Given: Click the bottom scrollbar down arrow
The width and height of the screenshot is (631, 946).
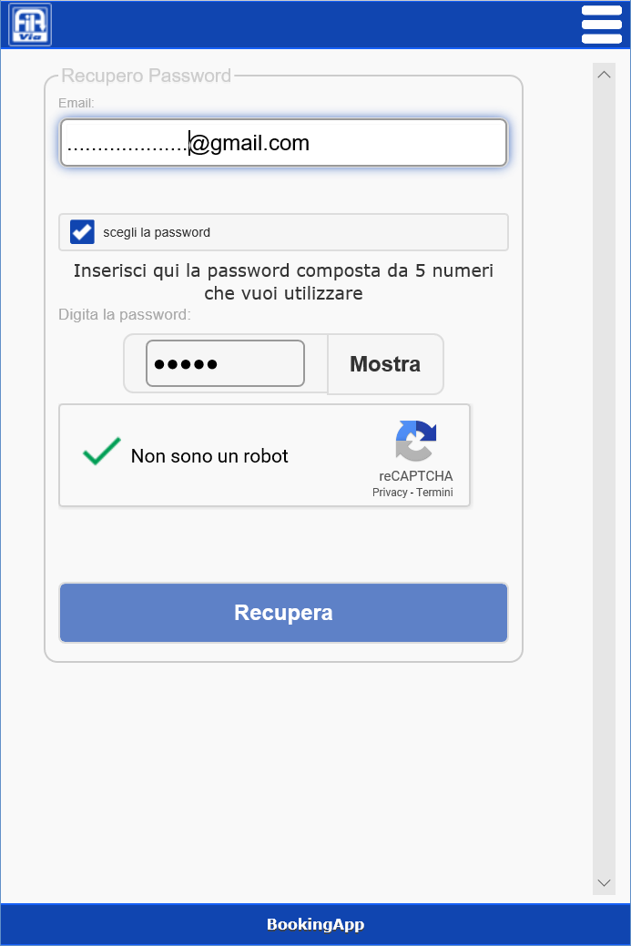Looking at the screenshot, I should [604, 882].
